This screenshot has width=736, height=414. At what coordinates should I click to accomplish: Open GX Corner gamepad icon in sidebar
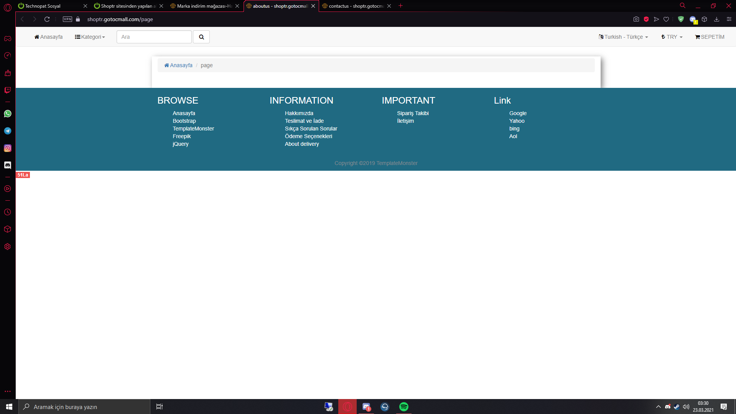click(x=8, y=39)
